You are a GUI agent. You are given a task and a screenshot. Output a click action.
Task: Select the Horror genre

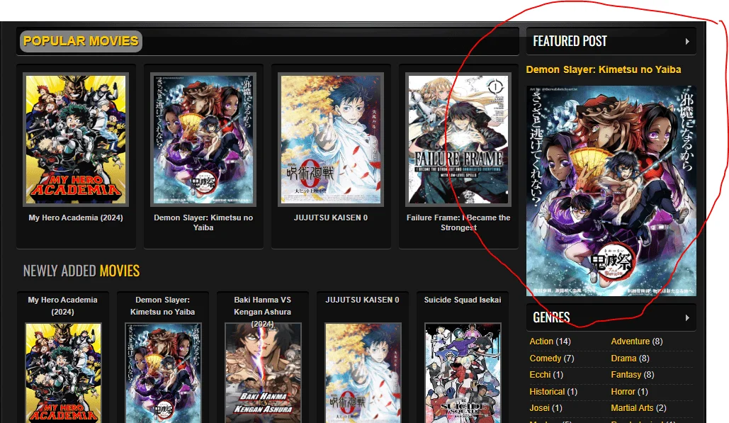pos(623,392)
